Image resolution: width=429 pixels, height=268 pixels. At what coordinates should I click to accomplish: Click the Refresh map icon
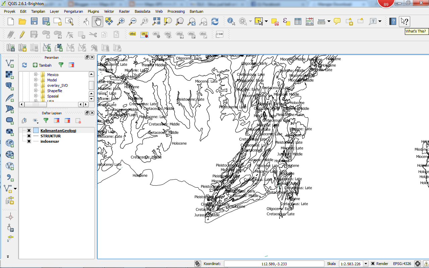pos(215,22)
